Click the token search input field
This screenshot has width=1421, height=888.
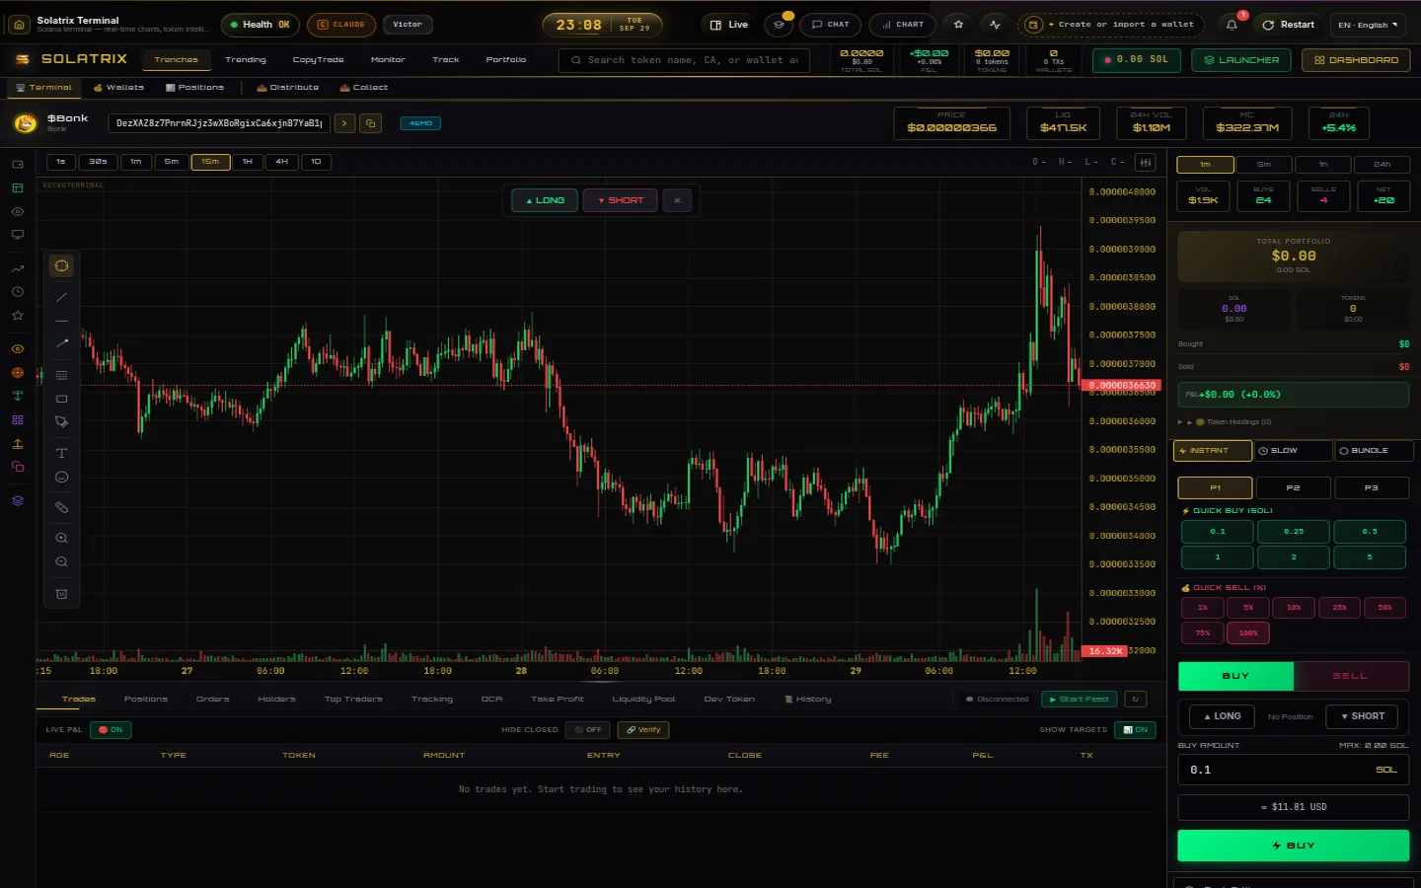685,60
